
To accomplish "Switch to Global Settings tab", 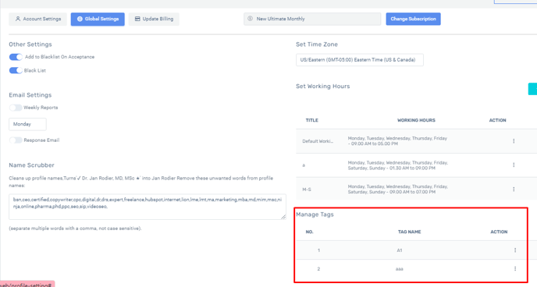I will click(x=98, y=19).
